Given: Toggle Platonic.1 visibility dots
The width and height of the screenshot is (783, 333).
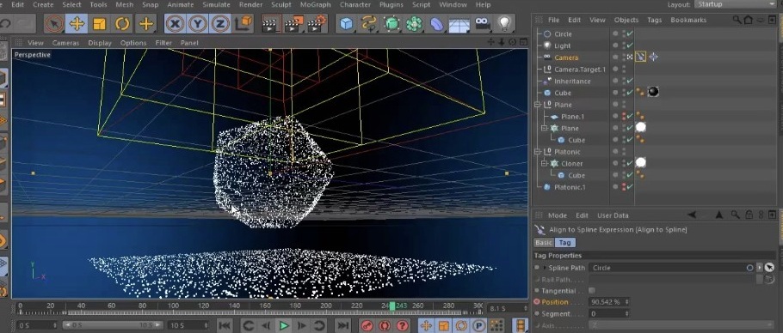Looking at the screenshot, I should 623,187.
